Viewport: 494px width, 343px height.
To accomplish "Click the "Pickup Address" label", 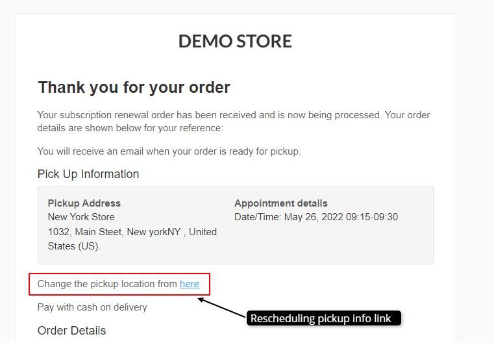I will [x=84, y=203].
